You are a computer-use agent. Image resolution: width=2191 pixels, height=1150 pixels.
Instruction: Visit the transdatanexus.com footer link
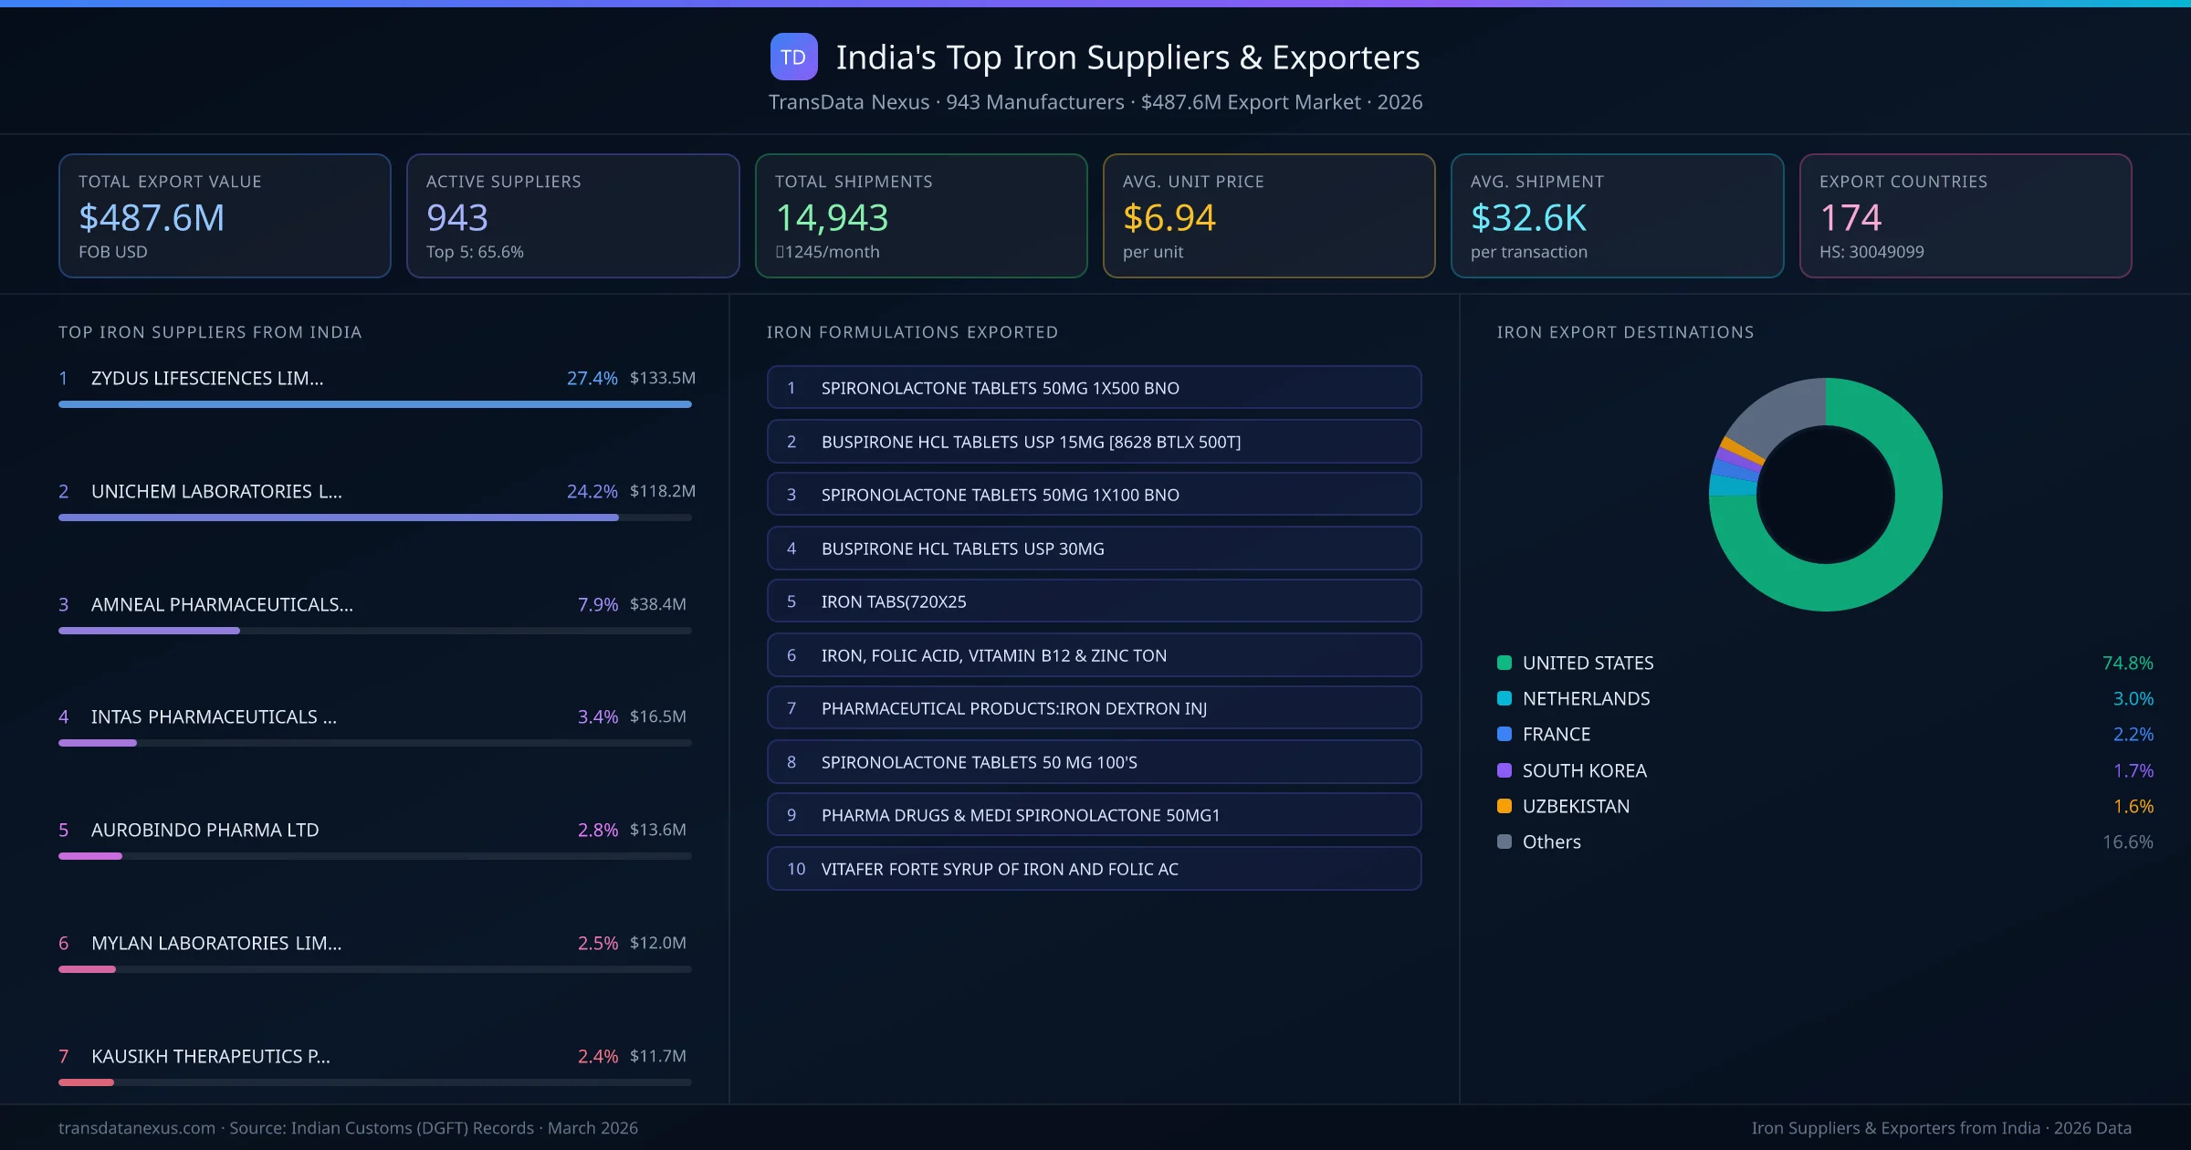136,1127
